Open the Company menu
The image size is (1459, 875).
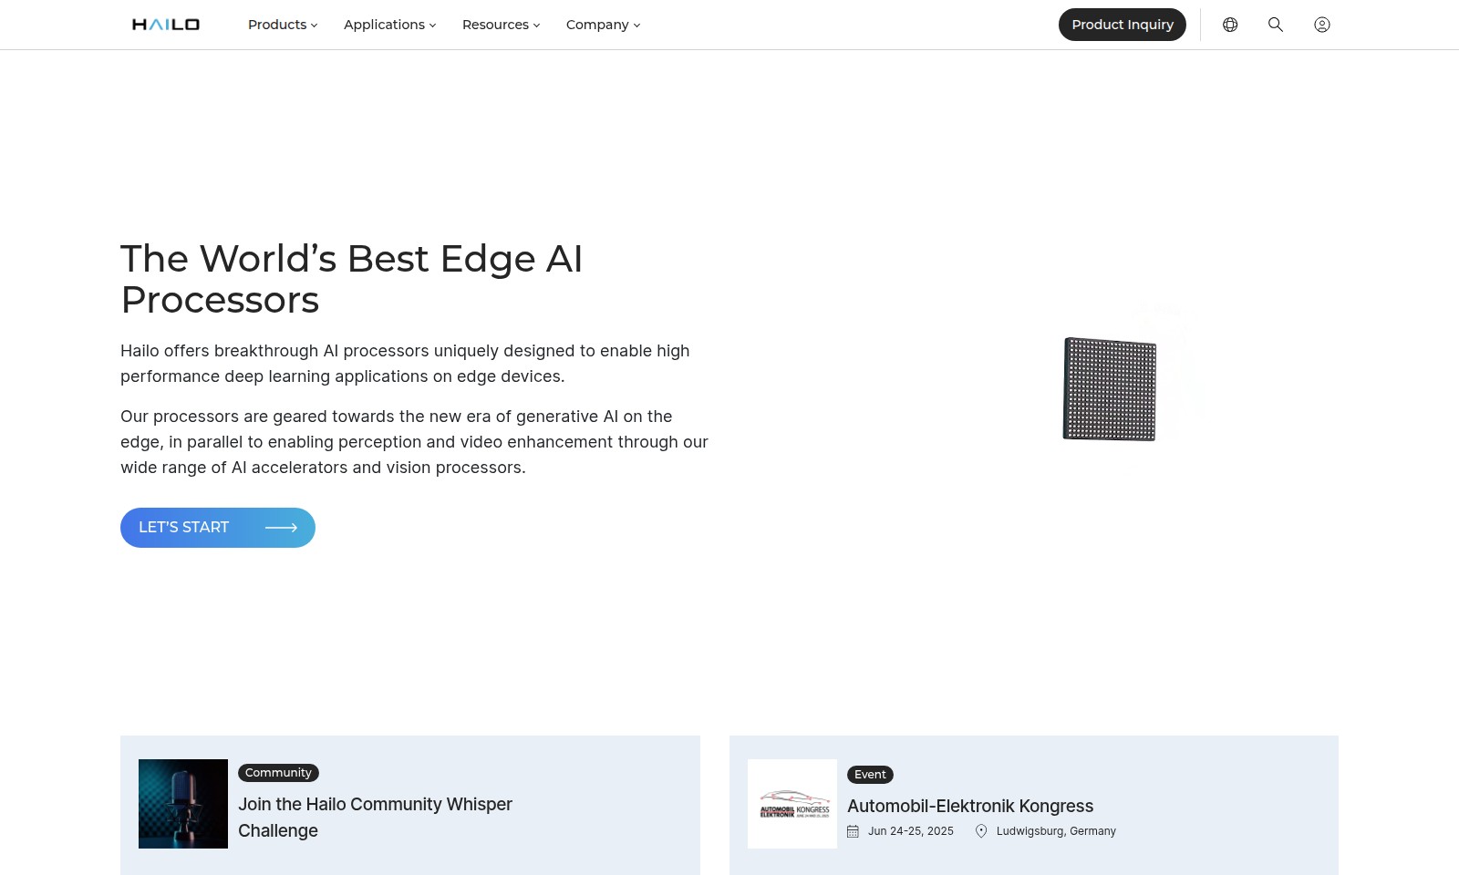603,25
